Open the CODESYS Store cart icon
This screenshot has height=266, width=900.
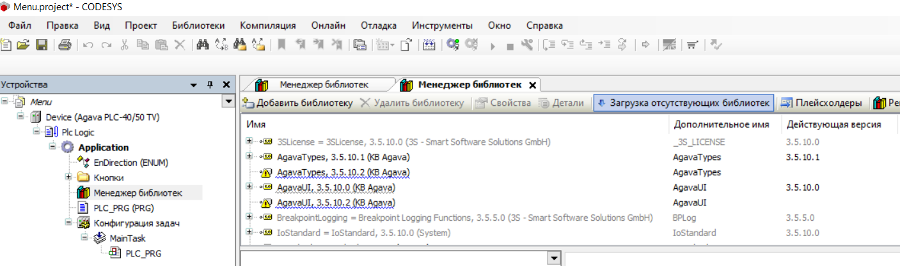click(692, 45)
